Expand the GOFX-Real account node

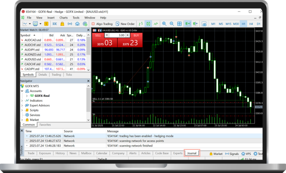click(27, 96)
